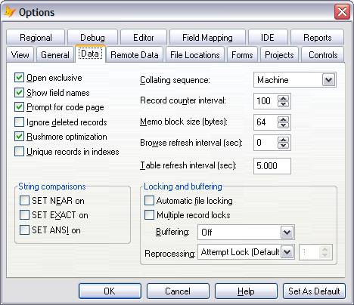Click the Table refresh interval field
Viewport: 354px width, 305px height.
(x=272, y=166)
